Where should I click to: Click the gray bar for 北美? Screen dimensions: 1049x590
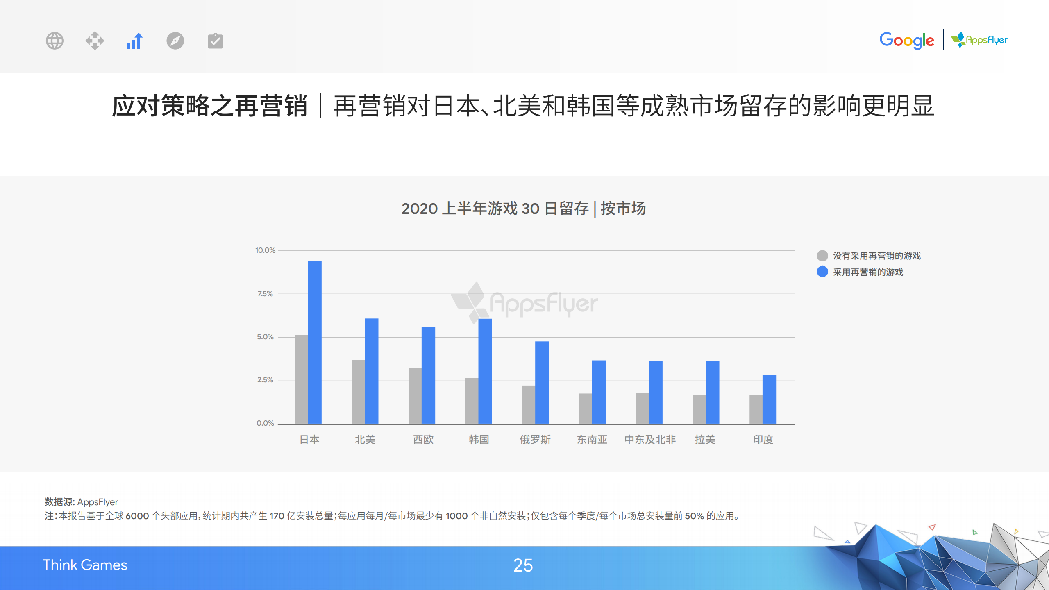(358, 392)
